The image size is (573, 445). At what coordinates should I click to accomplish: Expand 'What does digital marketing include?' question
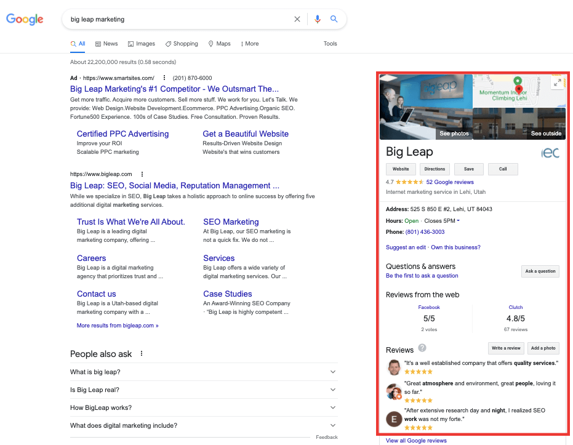204,426
